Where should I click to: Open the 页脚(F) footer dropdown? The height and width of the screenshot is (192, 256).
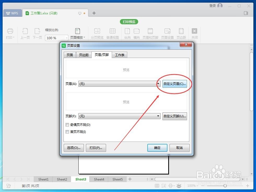click(x=158, y=116)
